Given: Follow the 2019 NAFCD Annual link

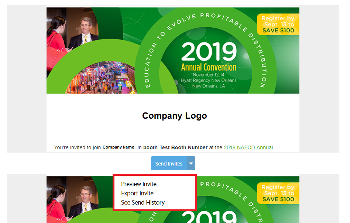Looking at the screenshot, I should click(x=248, y=147).
